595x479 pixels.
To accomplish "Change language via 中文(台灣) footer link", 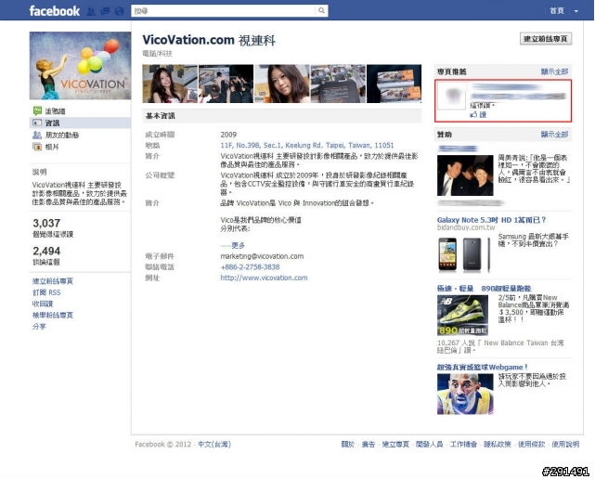I will coord(214,444).
